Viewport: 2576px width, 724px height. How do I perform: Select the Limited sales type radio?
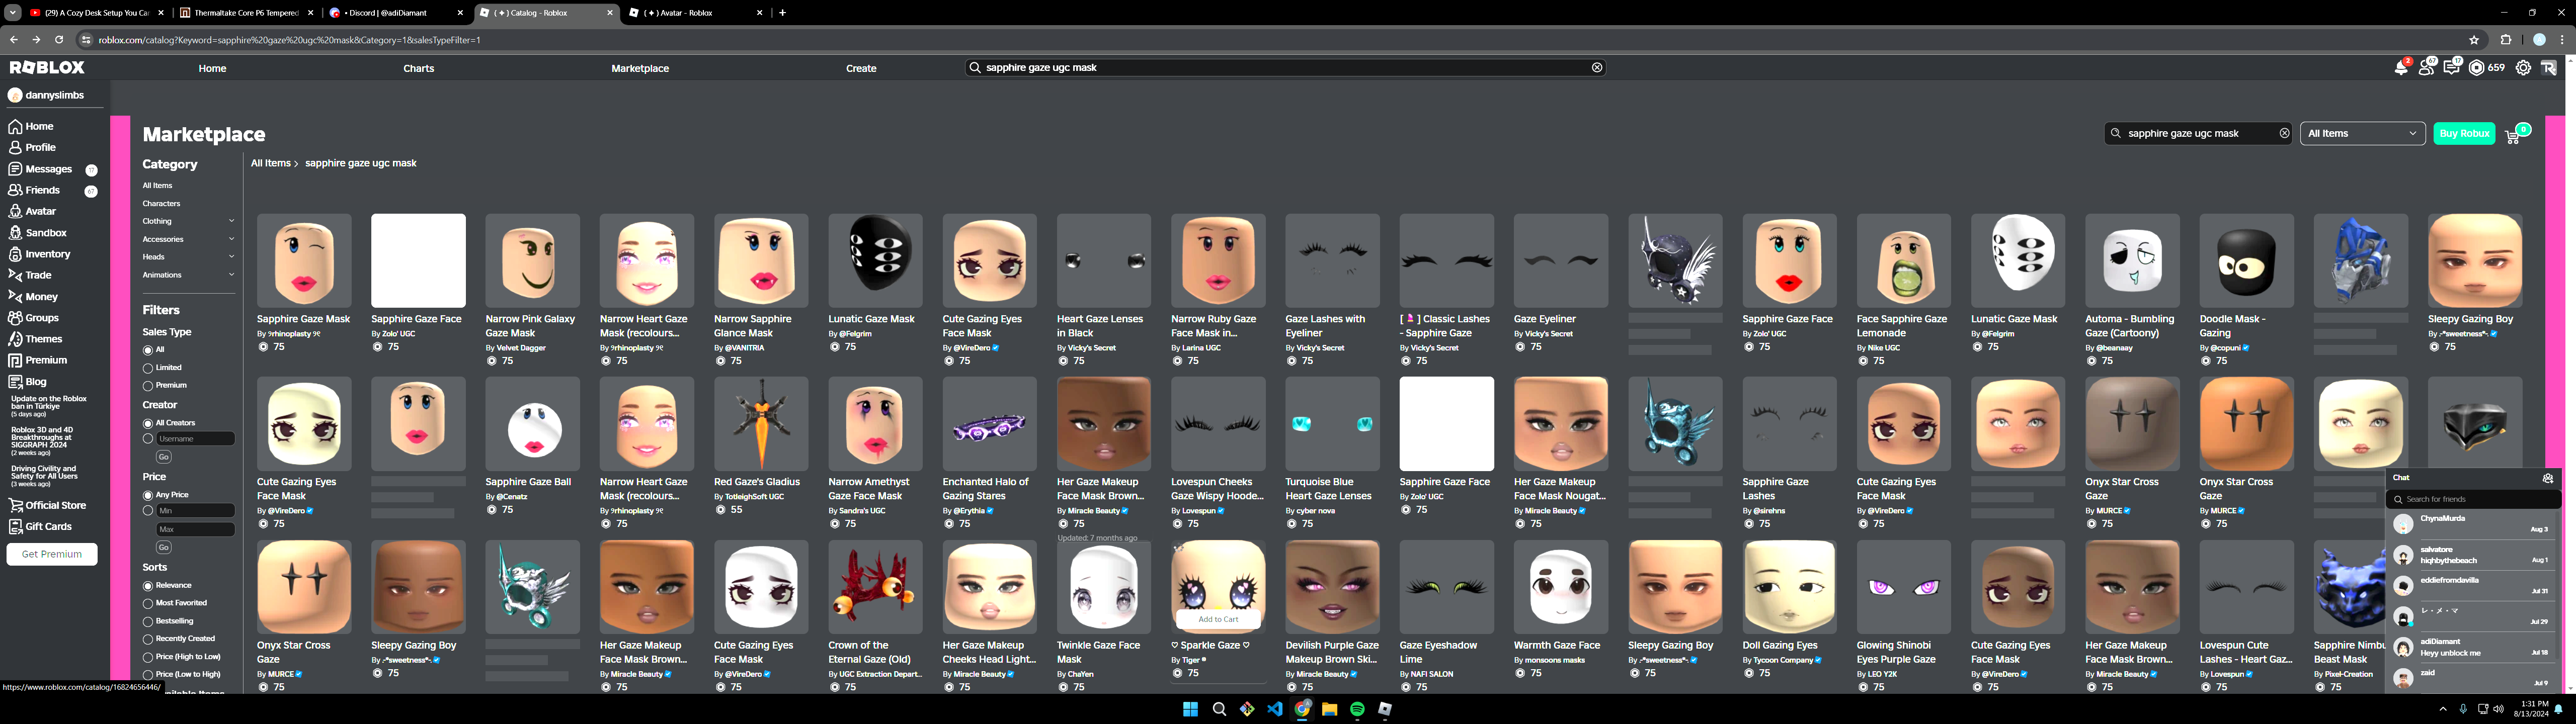click(148, 368)
